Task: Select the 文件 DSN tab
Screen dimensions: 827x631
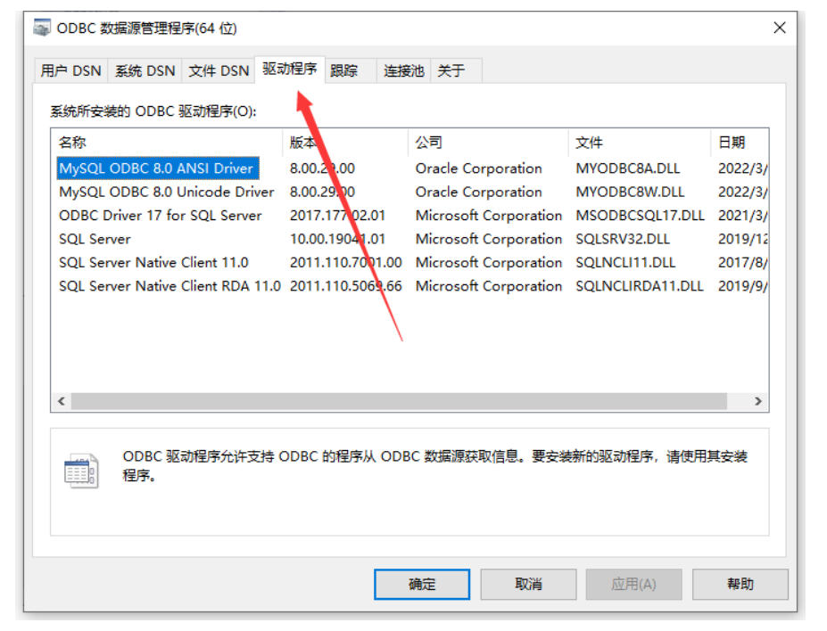Action: coord(219,70)
